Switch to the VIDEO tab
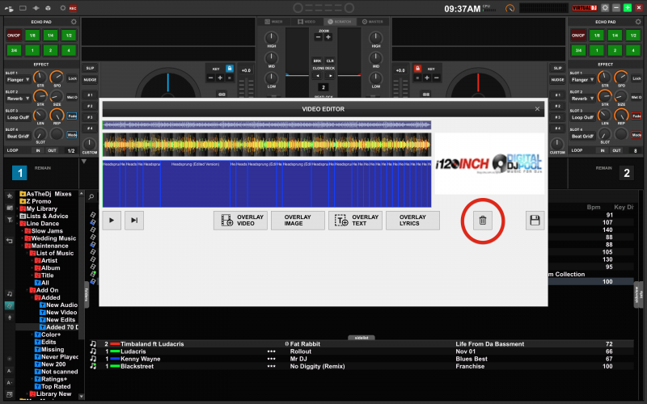Viewport: 647px width, 404px height. pyautogui.click(x=307, y=22)
